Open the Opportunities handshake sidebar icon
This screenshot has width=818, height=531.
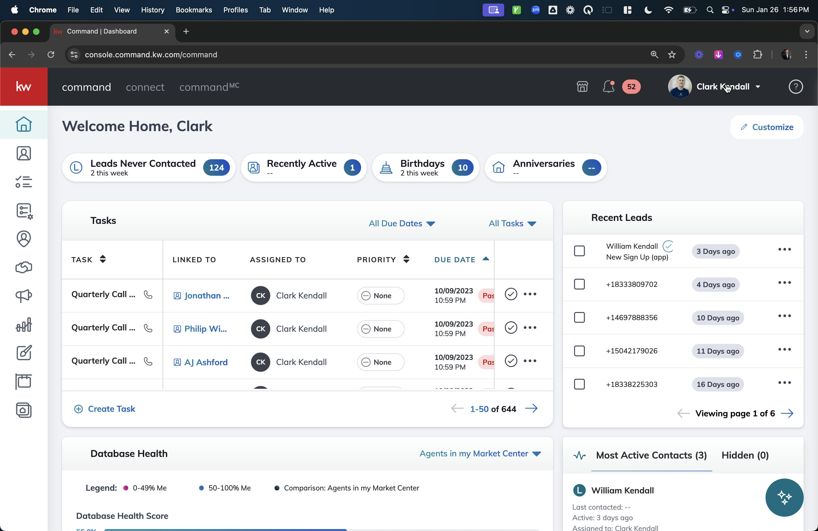point(24,267)
